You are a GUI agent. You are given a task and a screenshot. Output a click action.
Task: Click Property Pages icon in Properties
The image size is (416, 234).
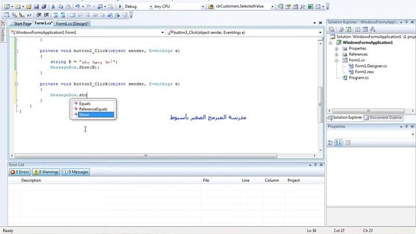click(x=348, y=143)
